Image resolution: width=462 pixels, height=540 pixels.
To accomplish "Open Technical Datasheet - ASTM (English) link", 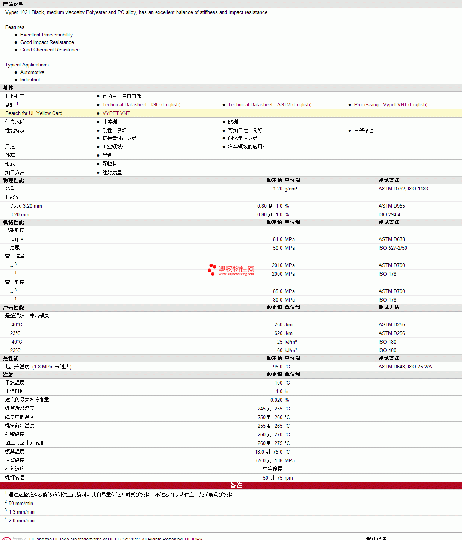I will pos(270,105).
